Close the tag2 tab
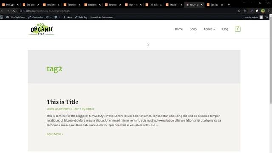The height and width of the screenshot is (153, 272). point(202,5)
